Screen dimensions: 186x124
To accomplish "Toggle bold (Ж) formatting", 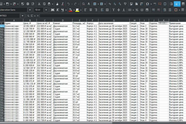I will tap(52, 10).
